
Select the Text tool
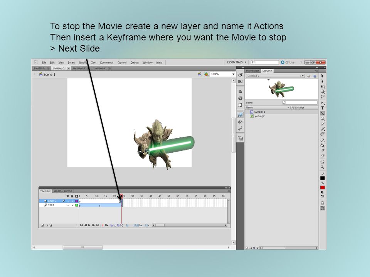(x=322, y=108)
